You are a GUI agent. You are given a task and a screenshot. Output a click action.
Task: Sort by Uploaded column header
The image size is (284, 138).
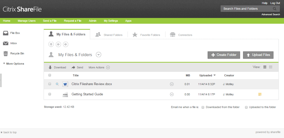(207, 75)
